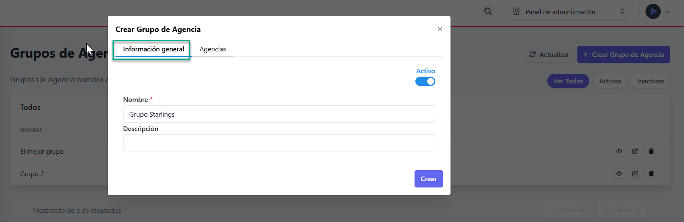This screenshot has width=684, height=222.
Task: Edit the Grupo 2 row
Action: 635,174
